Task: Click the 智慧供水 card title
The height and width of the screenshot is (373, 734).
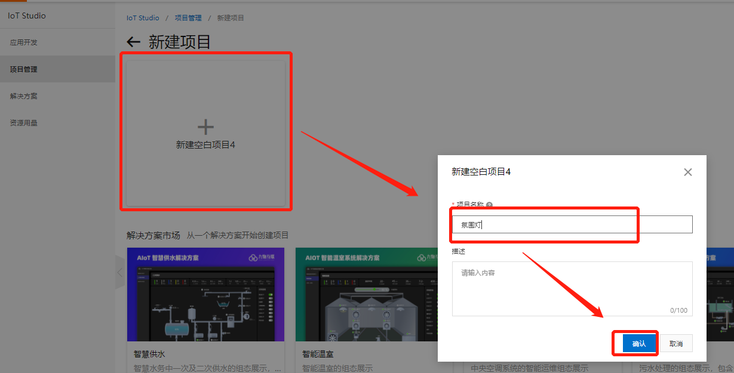Action: coord(149,354)
